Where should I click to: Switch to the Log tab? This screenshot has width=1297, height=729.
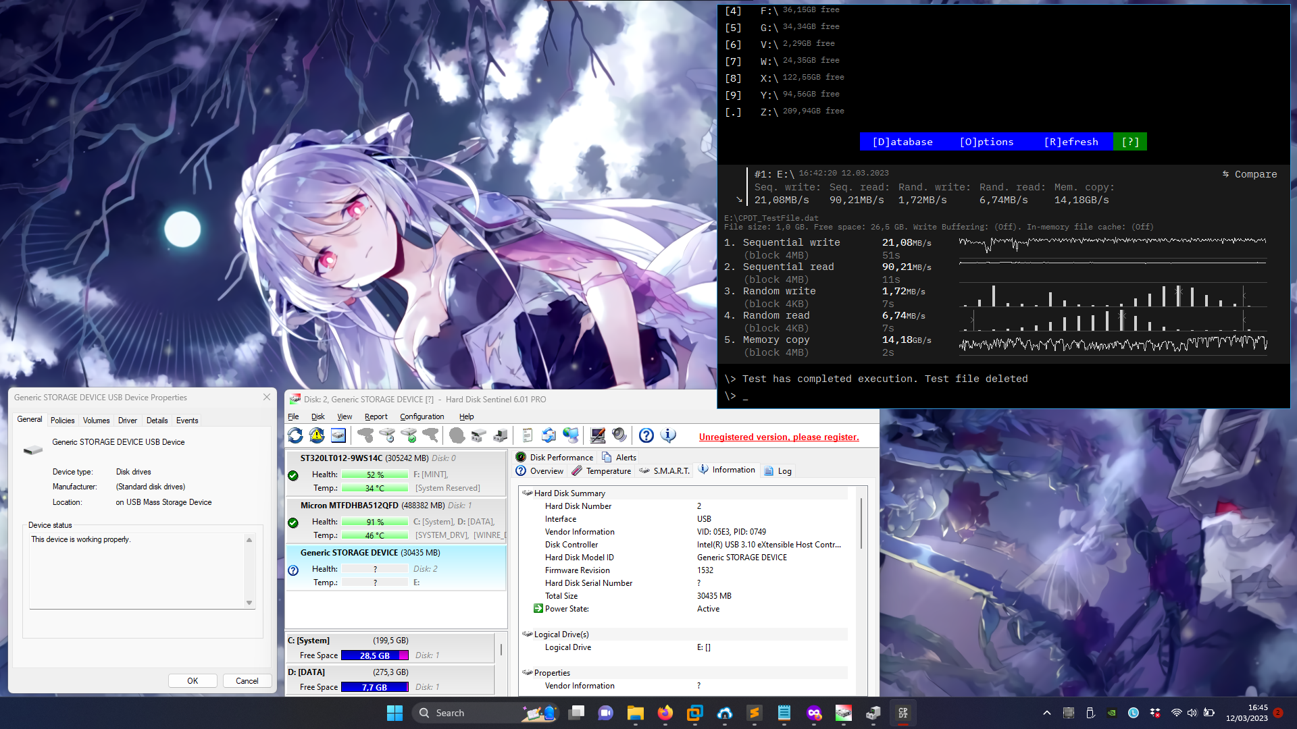coord(778,470)
